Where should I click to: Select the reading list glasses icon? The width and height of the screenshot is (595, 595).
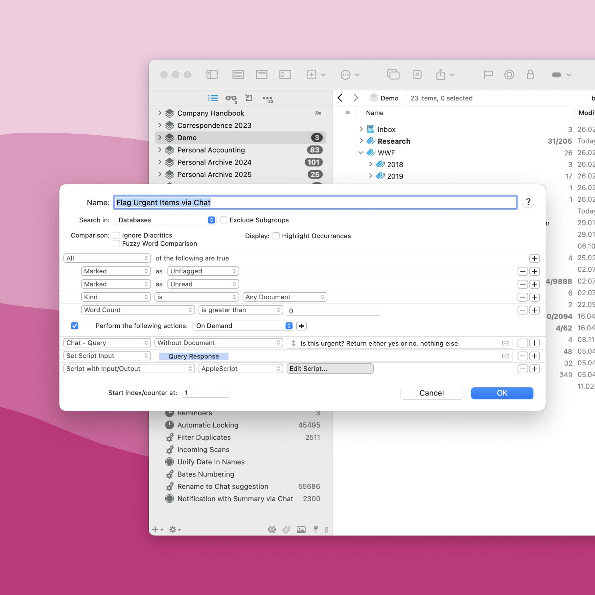(231, 98)
